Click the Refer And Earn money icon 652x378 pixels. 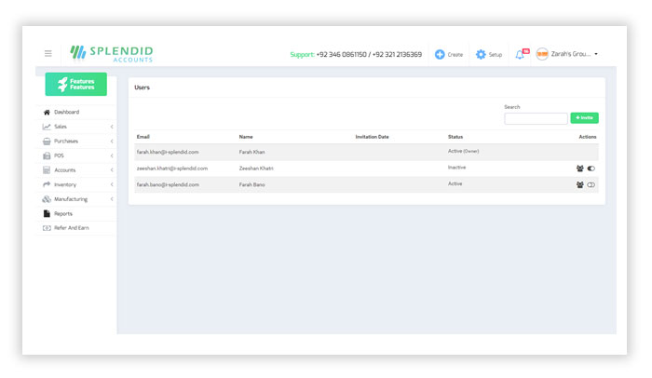(x=47, y=228)
